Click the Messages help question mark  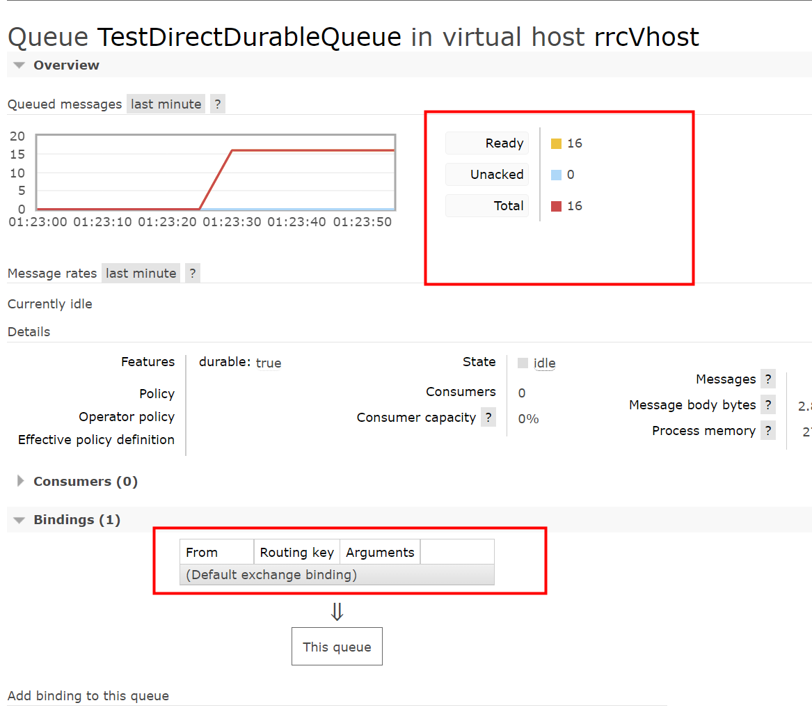point(767,379)
